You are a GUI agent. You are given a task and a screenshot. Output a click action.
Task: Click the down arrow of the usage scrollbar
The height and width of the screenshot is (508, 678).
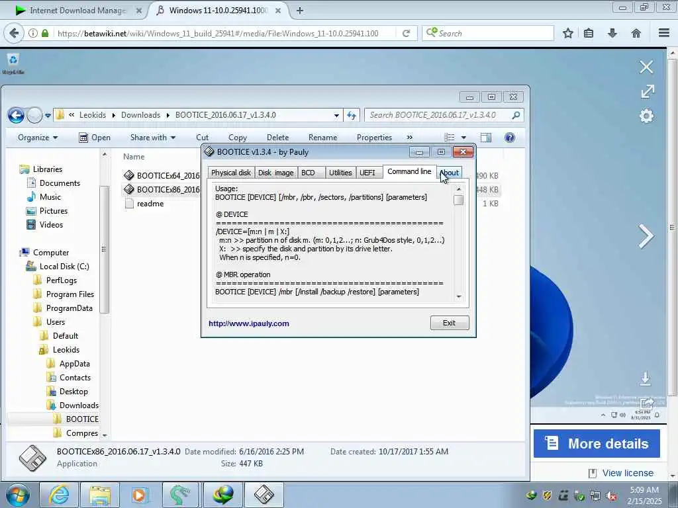[458, 297]
